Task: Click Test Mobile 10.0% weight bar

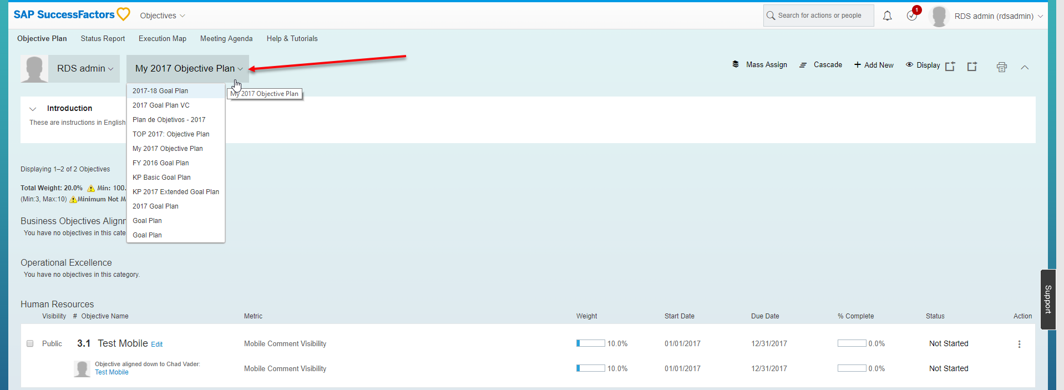Action: point(590,343)
